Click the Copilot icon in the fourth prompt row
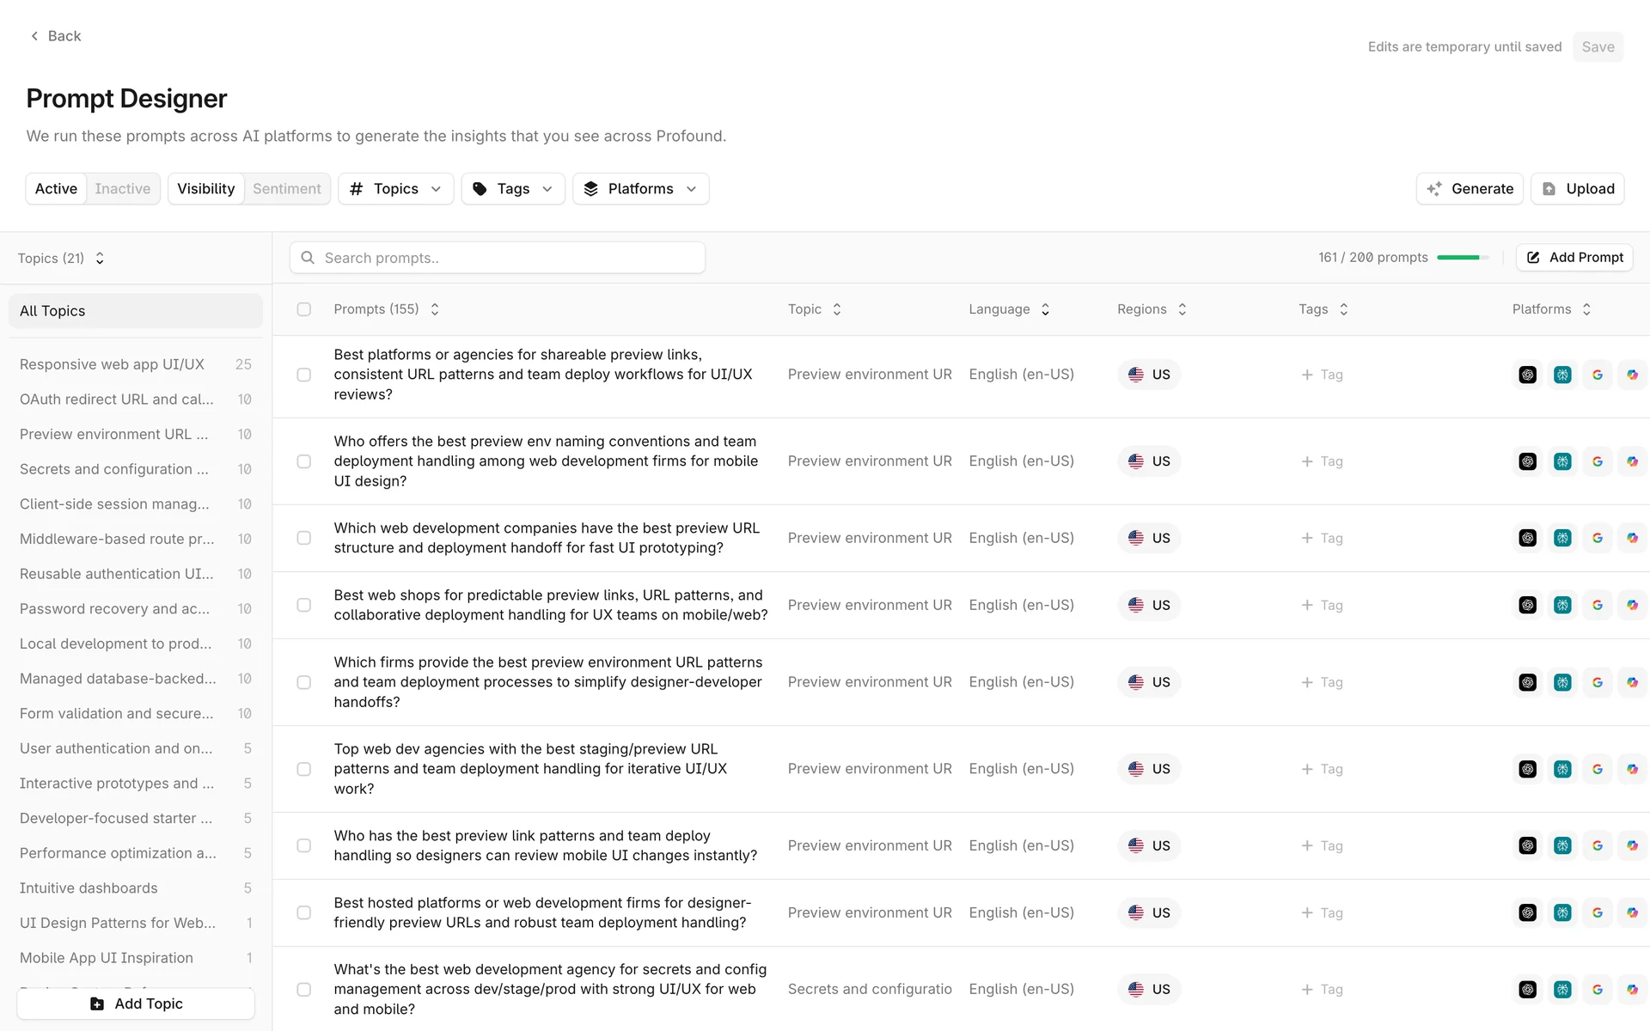The image size is (1650, 1031). pyautogui.click(x=1632, y=605)
